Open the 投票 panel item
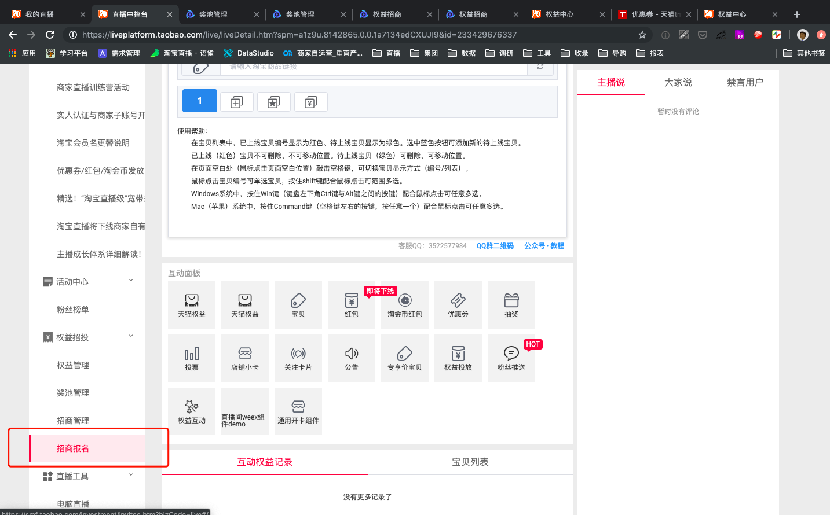This screenshot has width=830, height=515. [x=192, y=358]
